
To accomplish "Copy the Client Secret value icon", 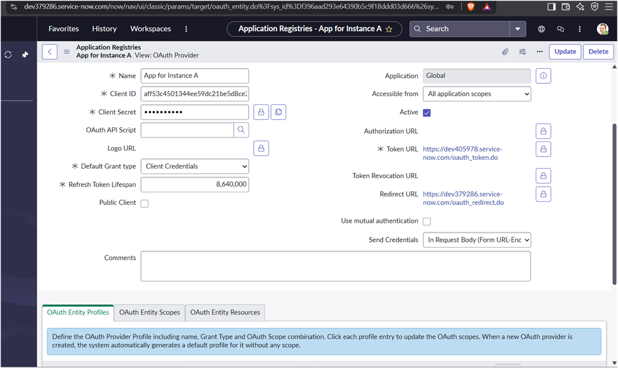I will [x=278, y=112].
